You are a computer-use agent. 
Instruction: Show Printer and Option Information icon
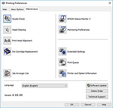coord(62,73)
